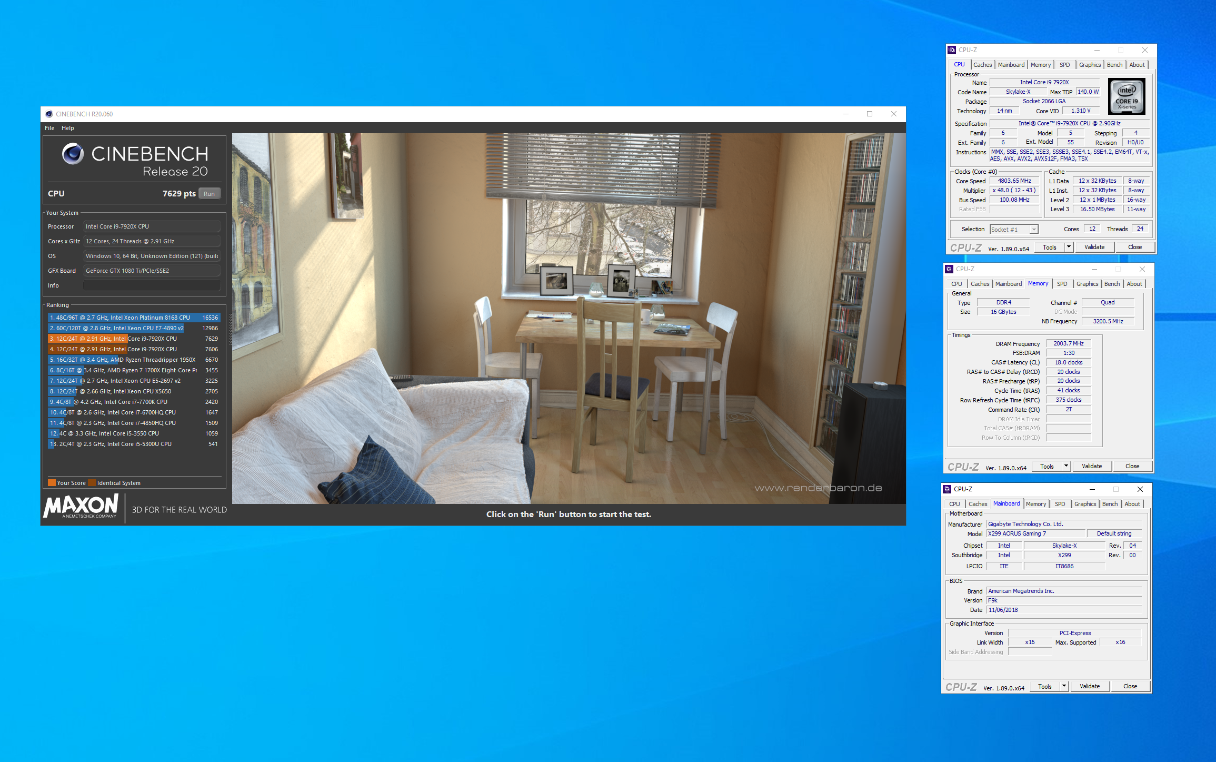Viewport: 1216px width, 762px height.
Task: Click the Intel Core i9 badge logo
Action: point(1127,96)
